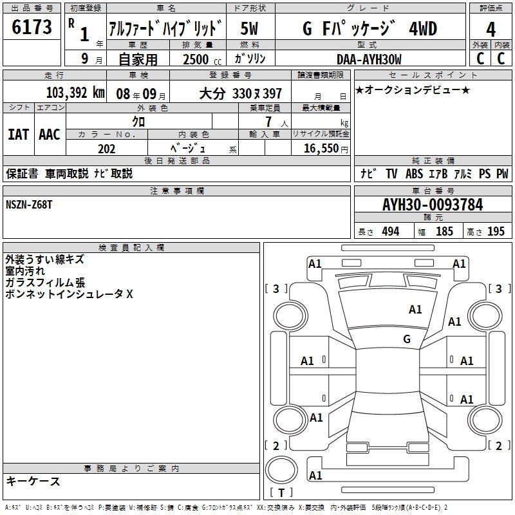515x515 pixels.
Task: Select the [T] marker below the car diagram
Action: (x=281, y=493)
